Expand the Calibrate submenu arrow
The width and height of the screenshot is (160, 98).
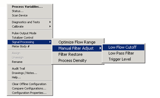coord(50,26)
